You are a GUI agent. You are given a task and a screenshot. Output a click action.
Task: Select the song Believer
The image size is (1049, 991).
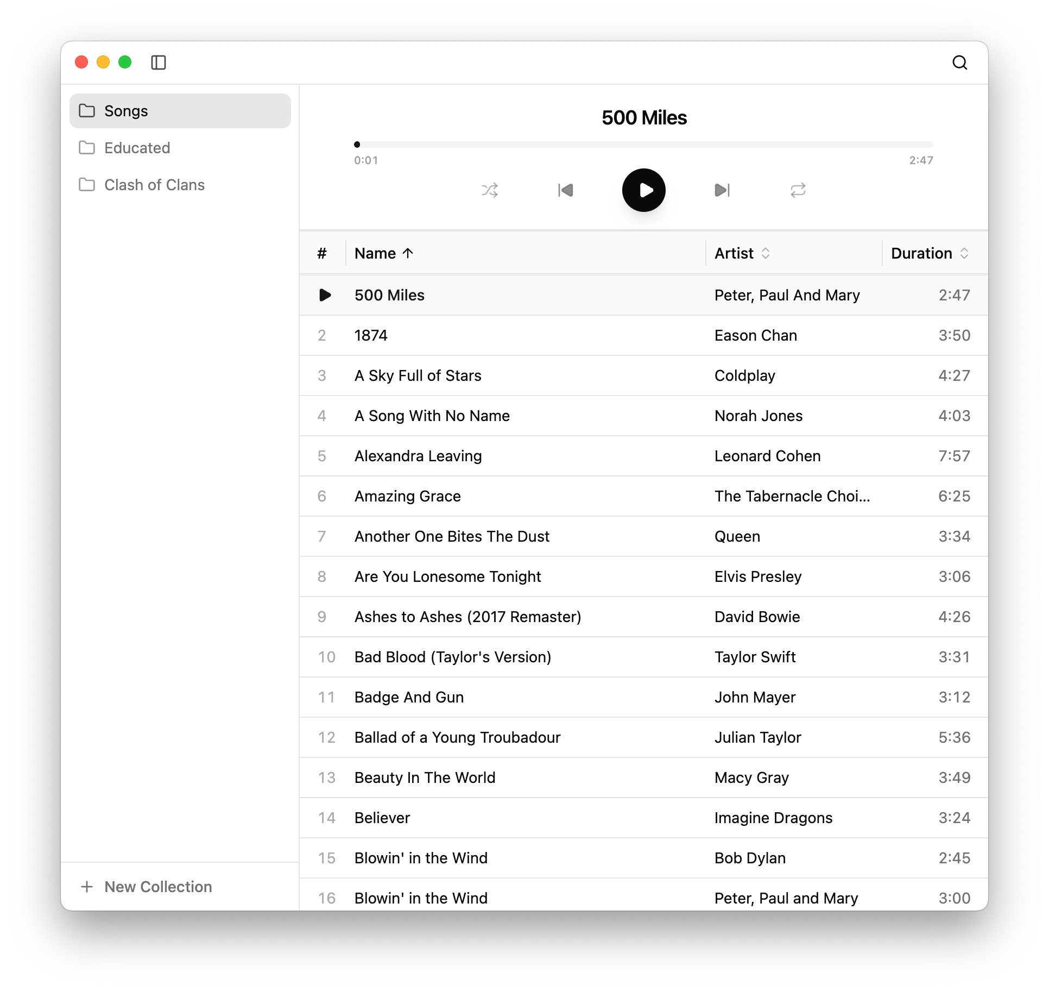click(644, 818)
